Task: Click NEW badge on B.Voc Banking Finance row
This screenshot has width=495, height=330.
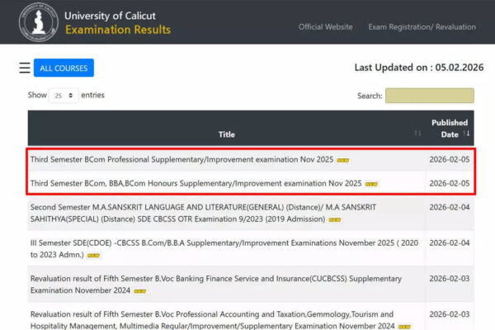Action: [140, 291]
